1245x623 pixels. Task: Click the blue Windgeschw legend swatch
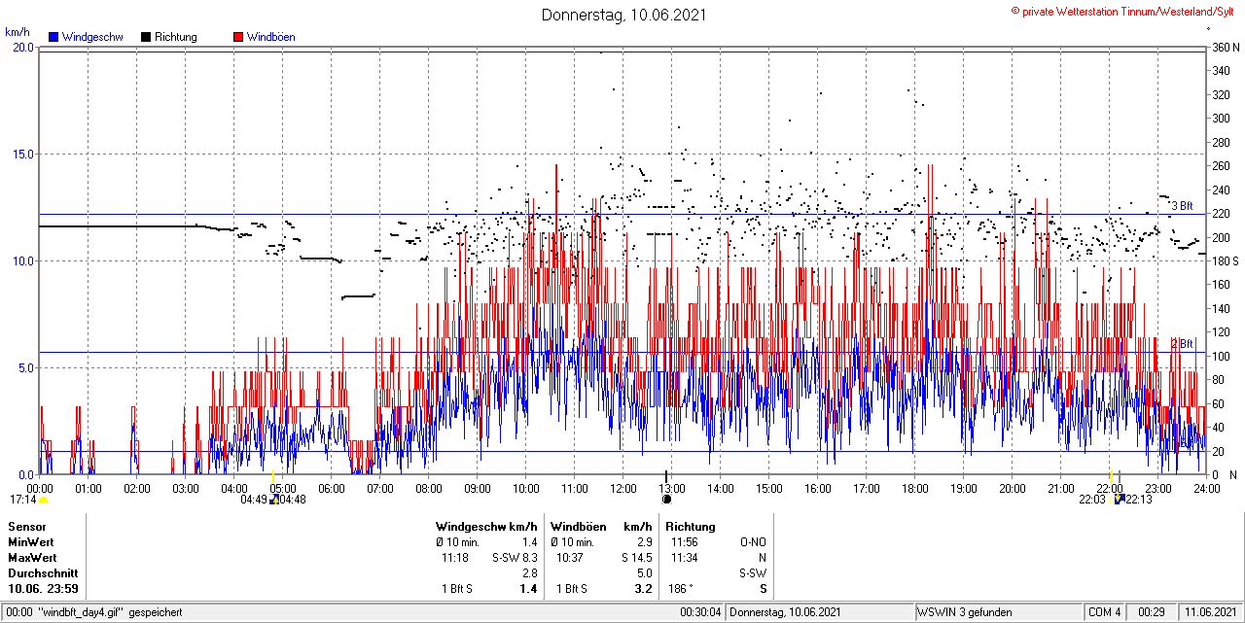click(54, 37)
